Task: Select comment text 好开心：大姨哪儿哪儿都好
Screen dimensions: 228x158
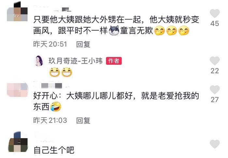Action: tap(83, 96)
